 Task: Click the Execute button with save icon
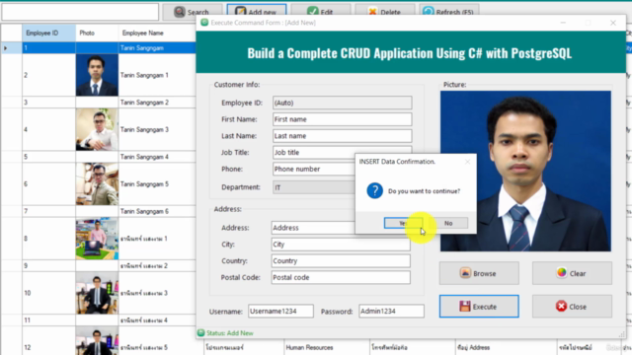[479, 307]
